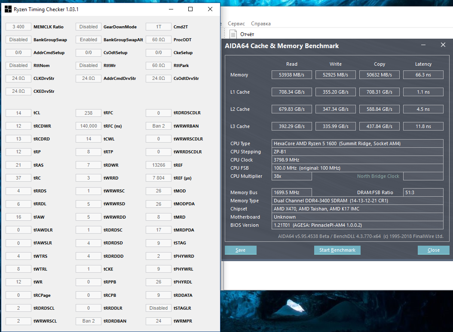The image size is (453, 332).
Task: Click the CKEDrvStr 24.0Ω field
Action: click(x=18, y=91)
